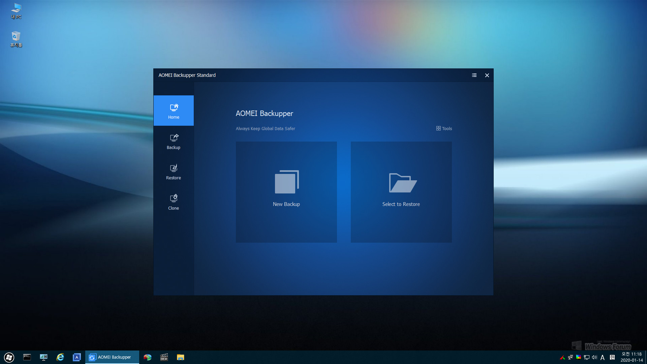Select the Backup sidebar icon

pos(173,141)
